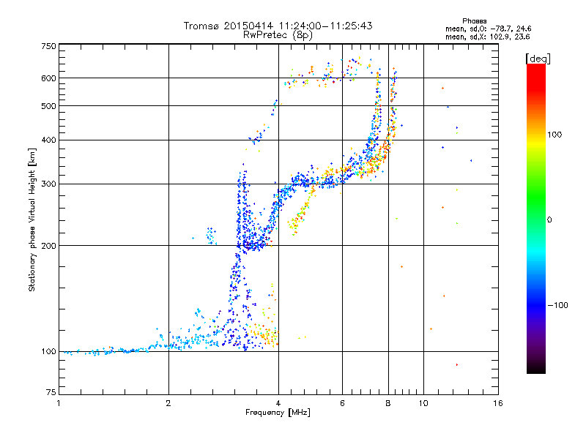Click the Stationary phase Virtual Height axis label
This screenshot has width=586, height=439.
[x=32, y=219]
